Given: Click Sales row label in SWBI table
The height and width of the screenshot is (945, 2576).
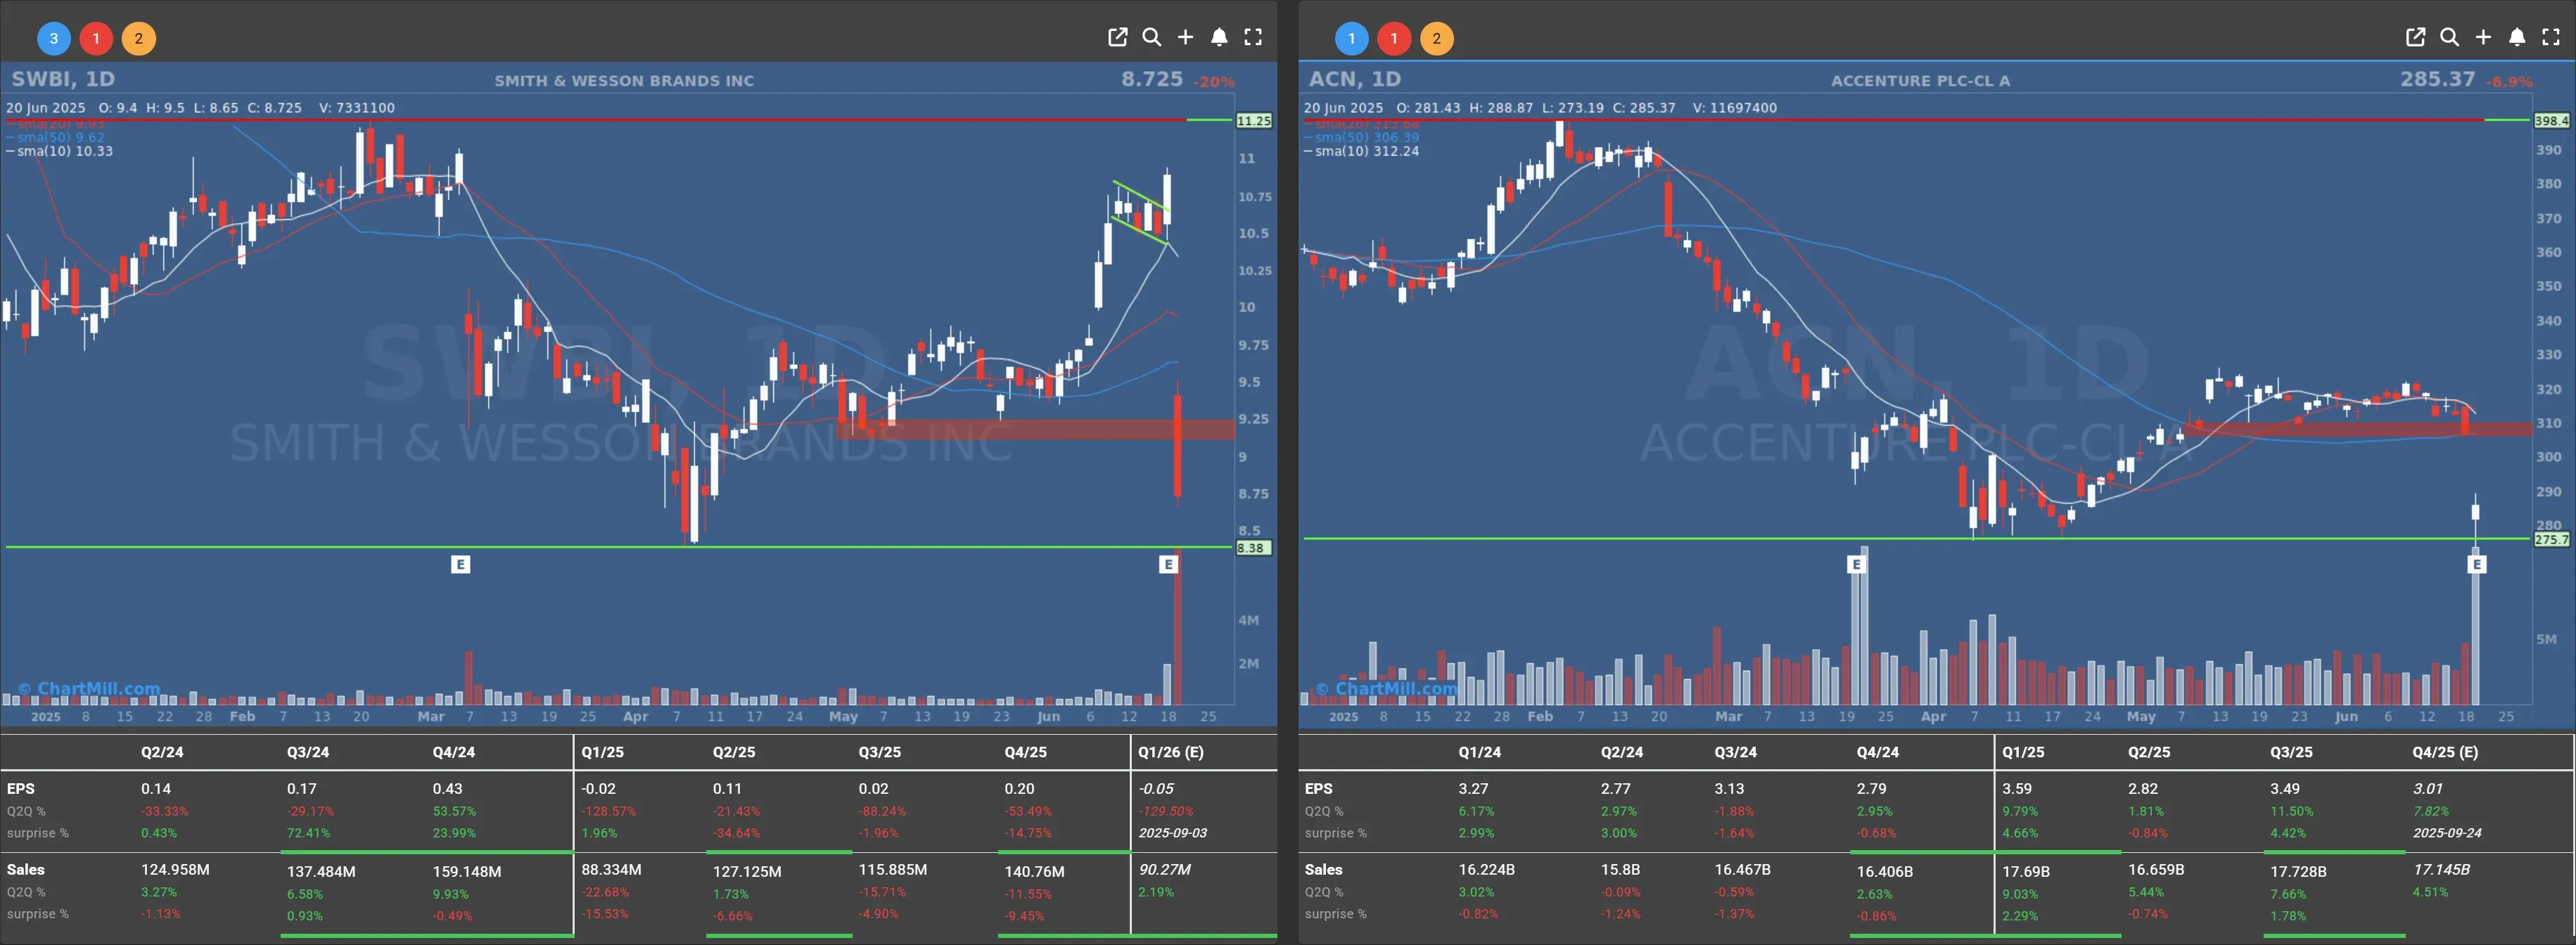Looking at the screenshot, I should pyautogui.click(x=25, y=870).
